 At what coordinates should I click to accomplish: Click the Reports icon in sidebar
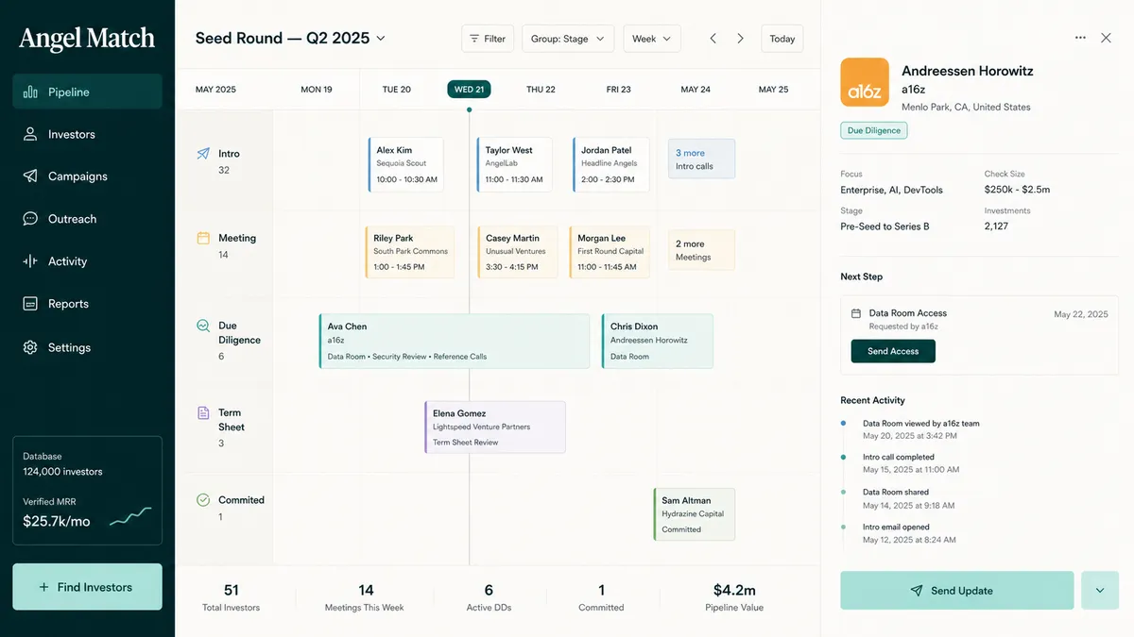pyautogui.click(x=30, y=304)
